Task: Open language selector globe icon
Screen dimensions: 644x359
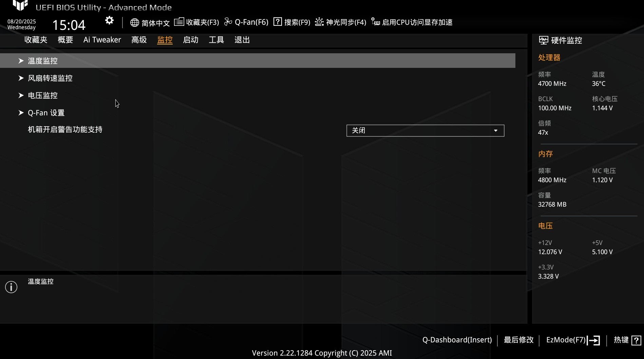Action: [x=135, y=23]
